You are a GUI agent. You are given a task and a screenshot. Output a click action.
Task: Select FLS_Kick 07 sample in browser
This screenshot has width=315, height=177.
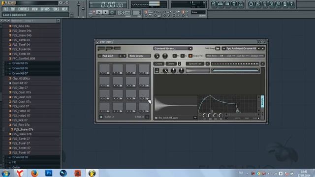20,120
